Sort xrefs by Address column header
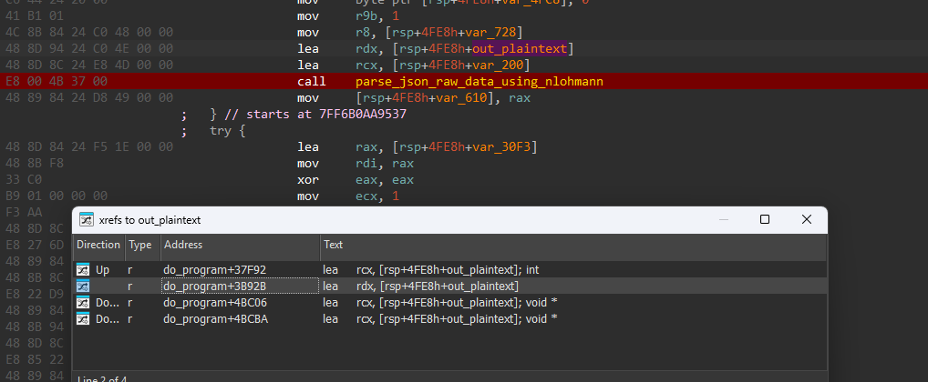 pyautogui.click(x=184, y=245)
